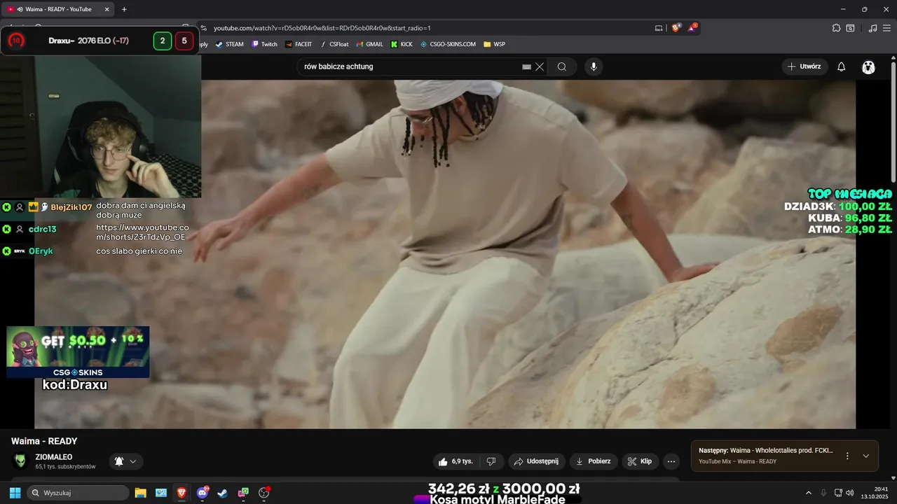897x504 pixels.
Task: Open the playlist three-dot options menu
Action: (847, 456)
